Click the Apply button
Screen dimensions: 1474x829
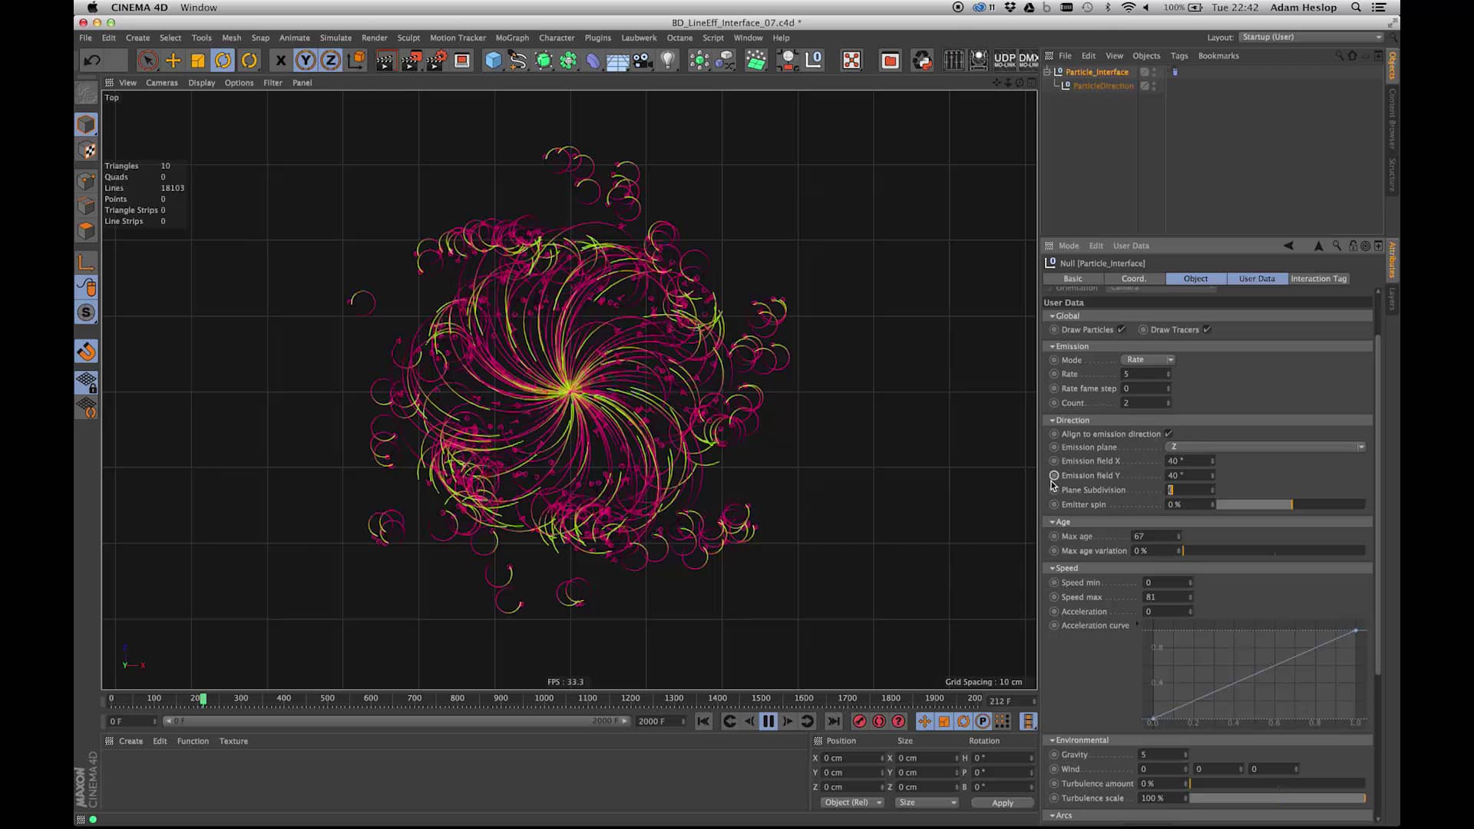point(1003,802)
